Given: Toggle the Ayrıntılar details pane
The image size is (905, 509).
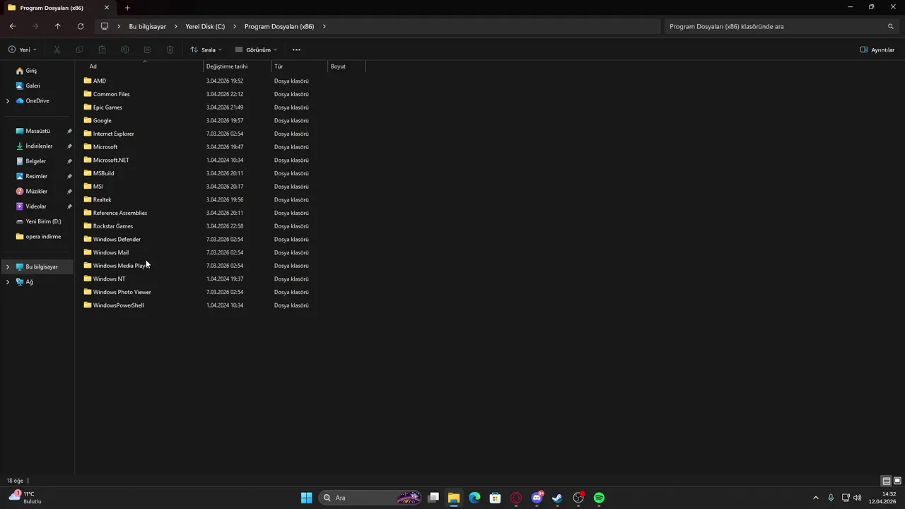Looking at the screenshot, I should pyautogui.click(x=877, y=49).
